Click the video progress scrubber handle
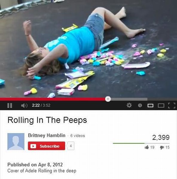The image size is (177, 179). click(x=108, y=99)
